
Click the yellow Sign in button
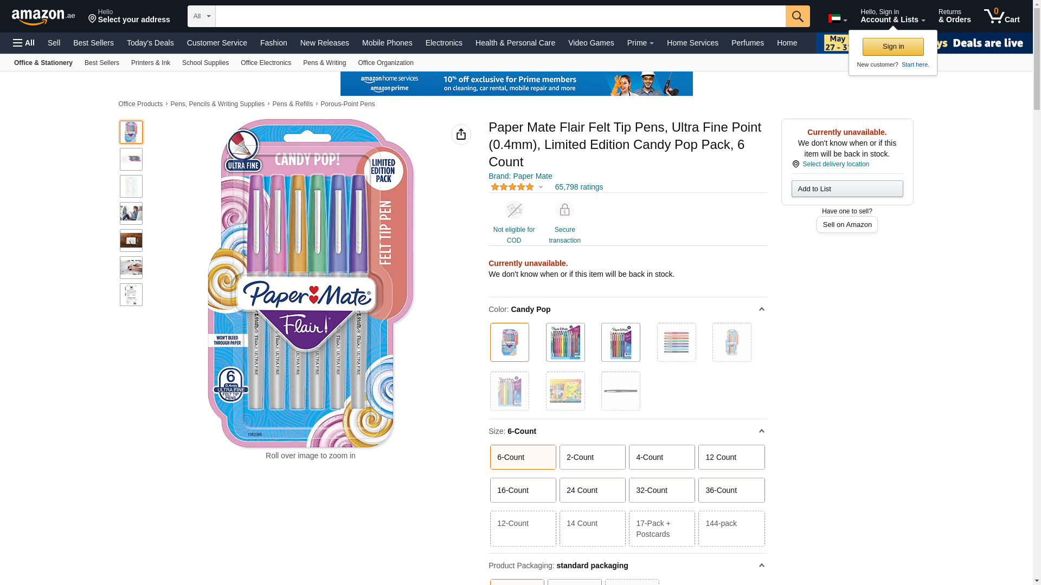[893, 47]
